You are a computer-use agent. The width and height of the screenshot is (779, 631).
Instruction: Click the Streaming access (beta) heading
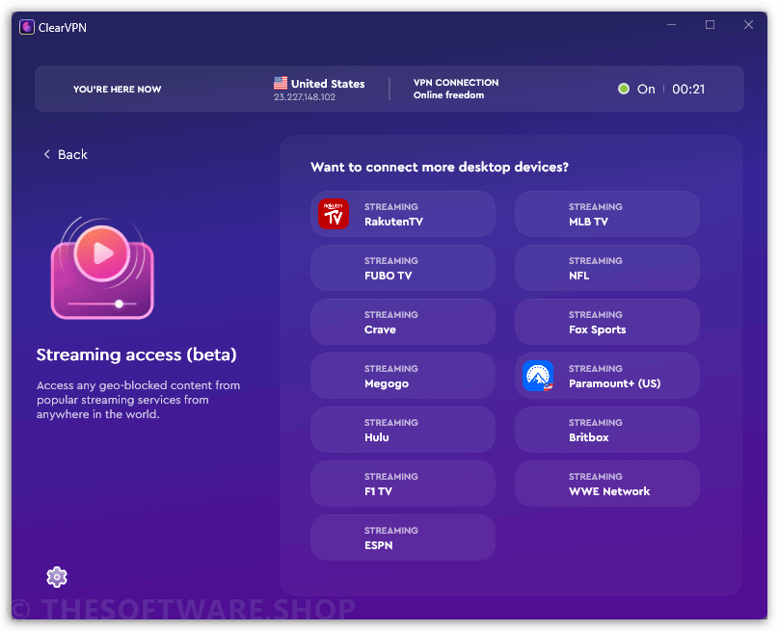pyautogui.click(x=137, y=355)
